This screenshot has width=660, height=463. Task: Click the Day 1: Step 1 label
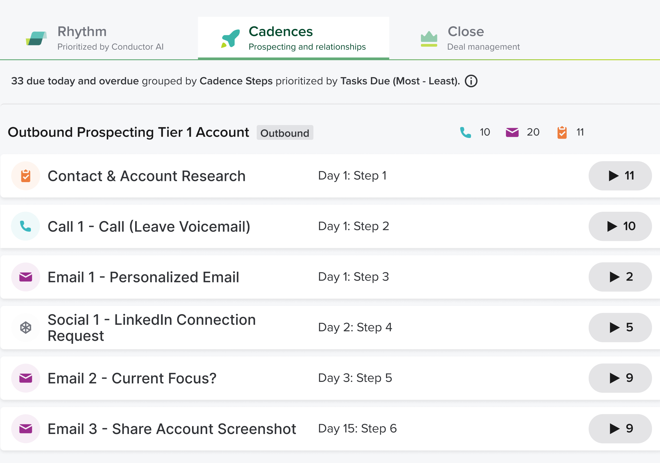[x=353, y=176]
